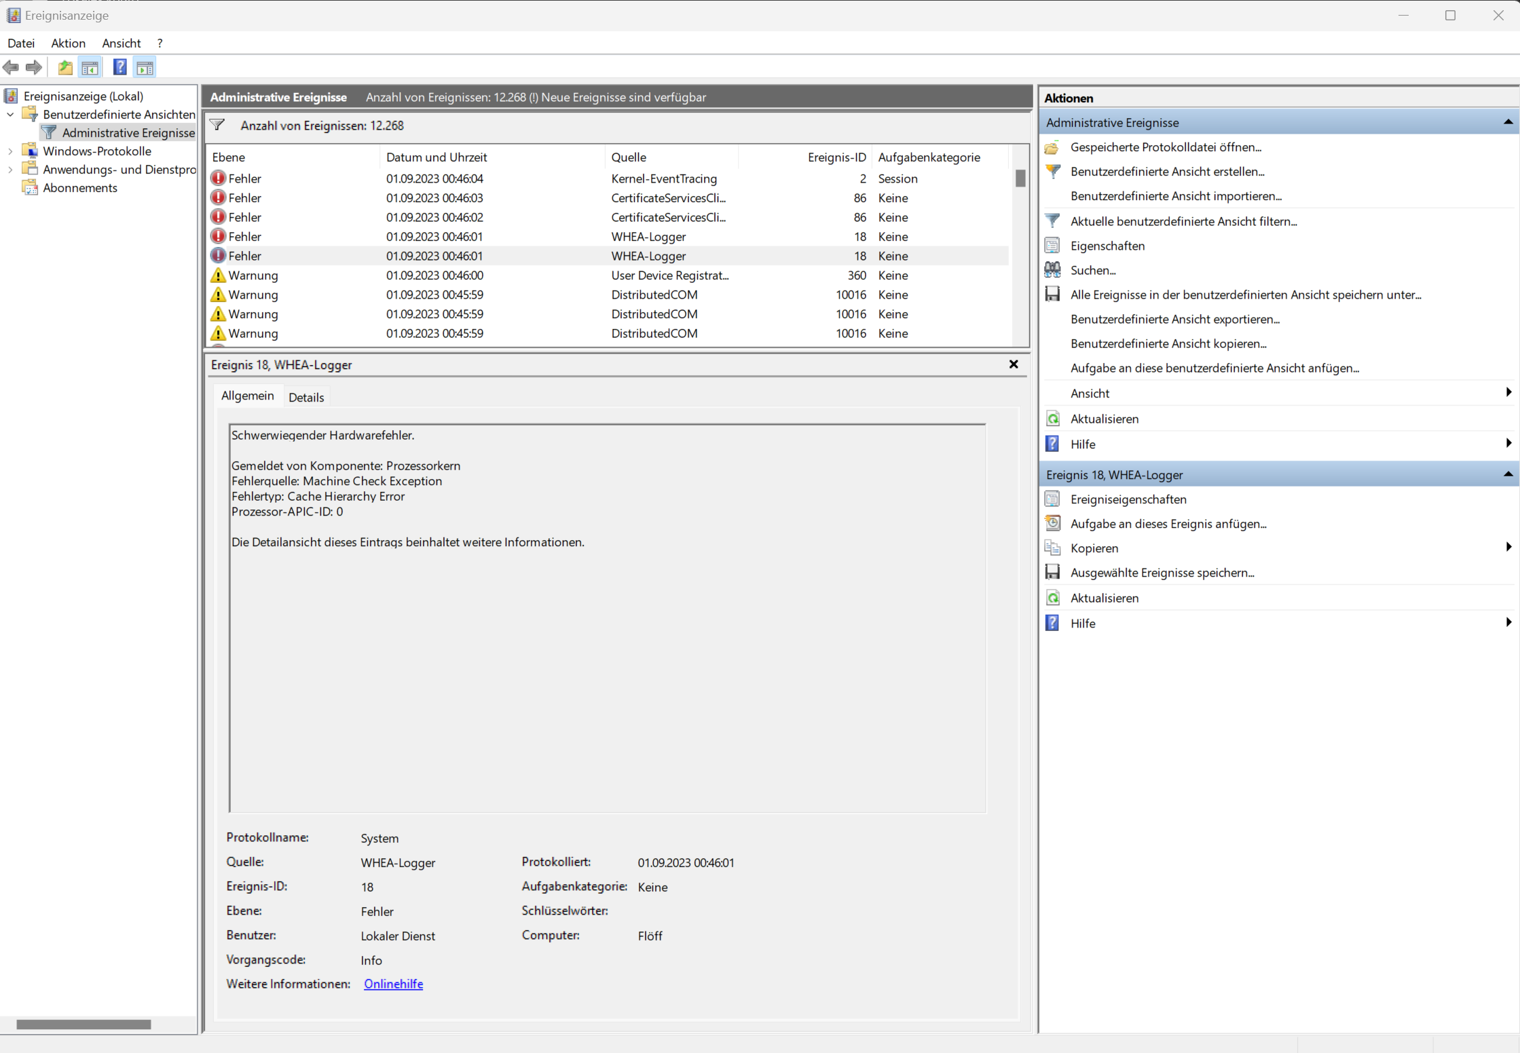This screenshot has width=1520, height=1053.
Task: Open the Onlinehilfe link
Action: 393,984
